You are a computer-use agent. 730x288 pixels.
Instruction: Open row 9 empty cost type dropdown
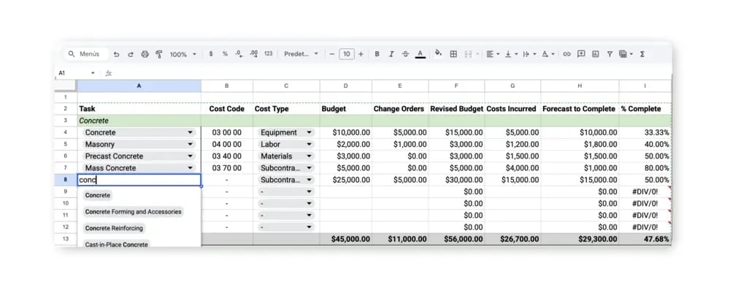(x=309, y=192)
